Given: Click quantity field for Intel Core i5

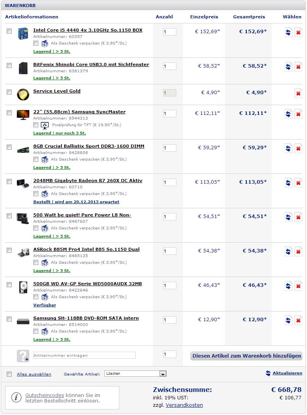Looking at the screenshot, I should click(x=170, y=32).
